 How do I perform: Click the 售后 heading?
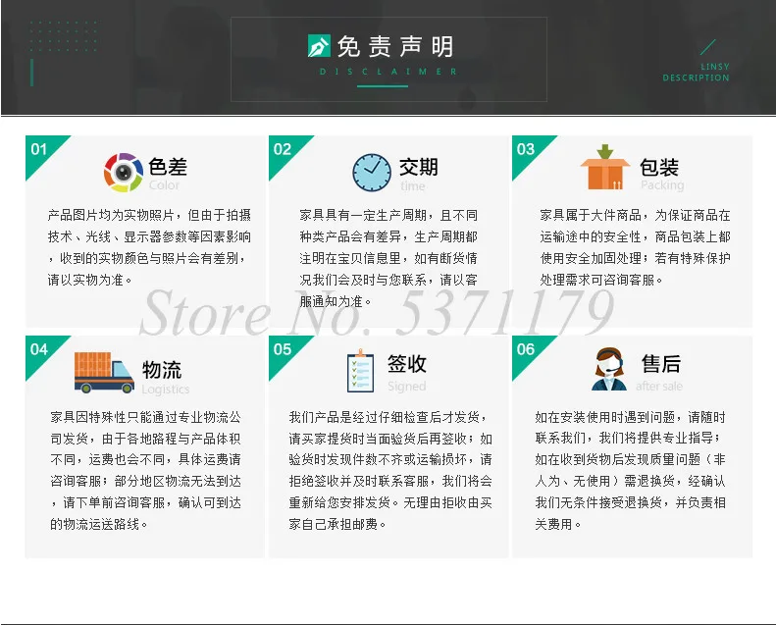[x=661, y=364]
